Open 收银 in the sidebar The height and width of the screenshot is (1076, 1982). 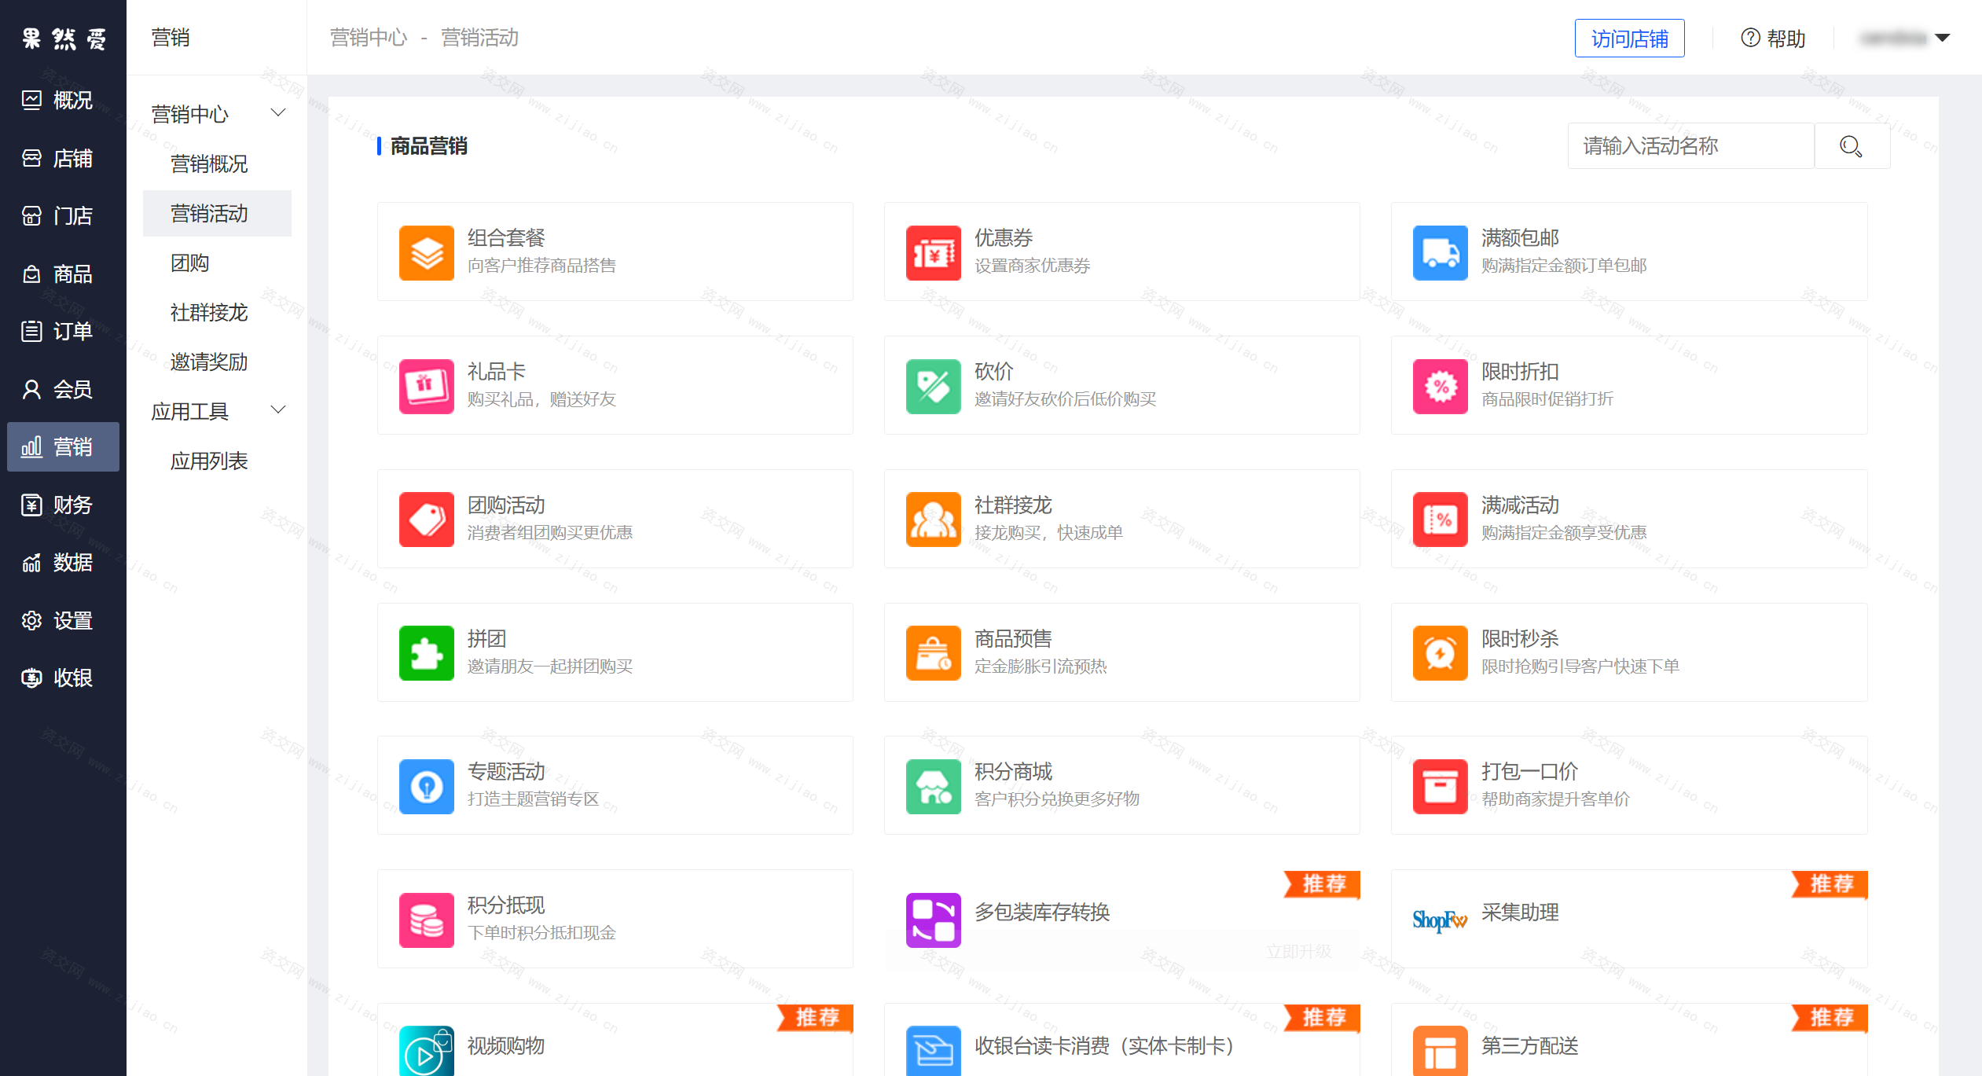pos(63,678)
